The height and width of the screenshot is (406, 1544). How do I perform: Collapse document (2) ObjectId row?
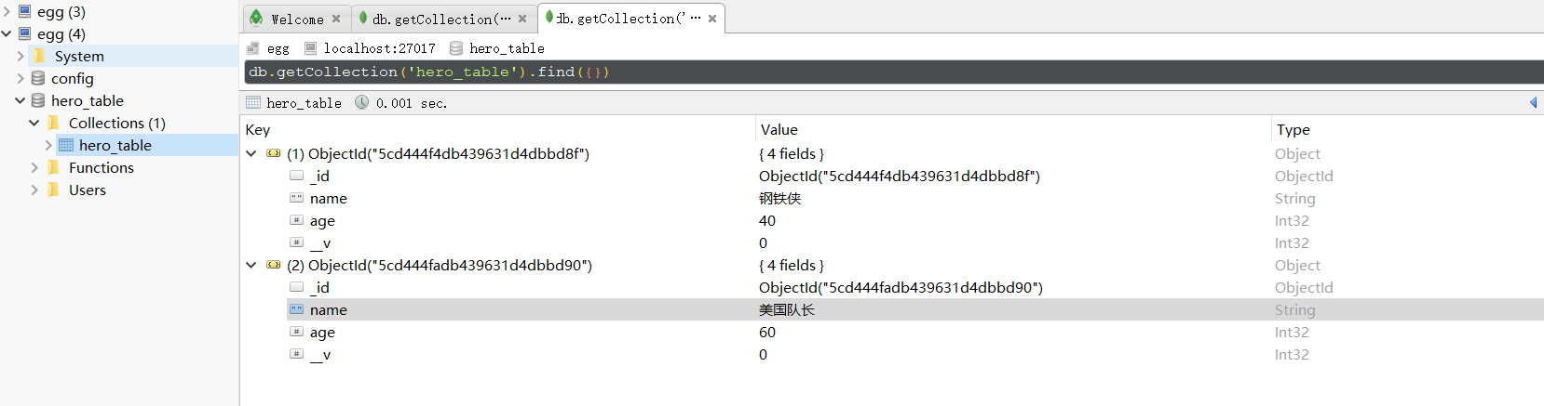[251, 266]
